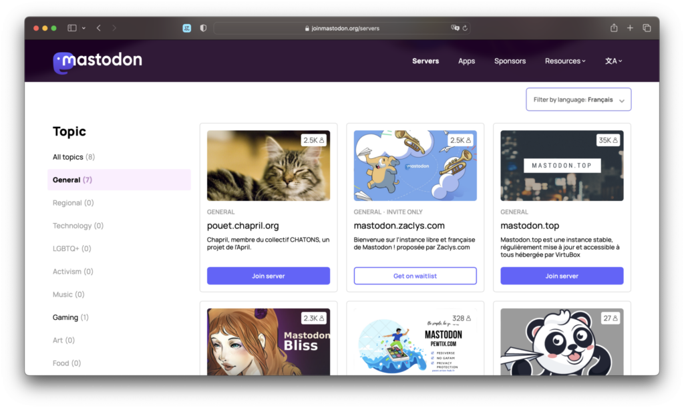This screenshot has width=684, height=408.
Task: Open the language switcher menu
Action: [x=613, y=61]
